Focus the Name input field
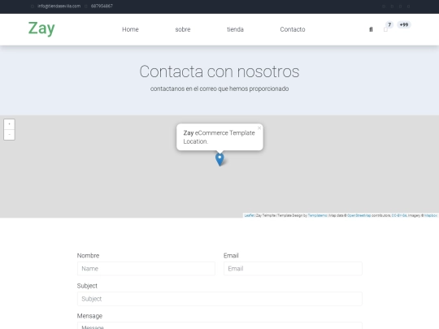Image resolution: width=439 pixels, height=329 pixels. click(146, 269)
